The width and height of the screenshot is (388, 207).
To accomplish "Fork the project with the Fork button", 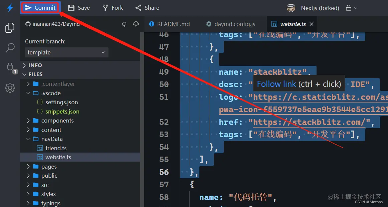I will pos(113,8).
